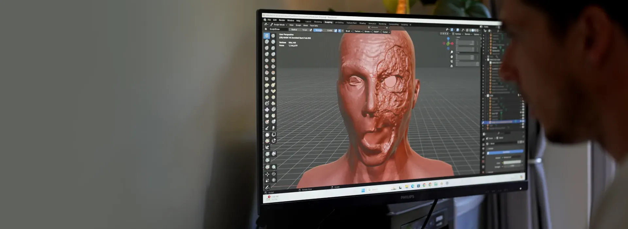Click the Windows Start button

tap(363, 190)
